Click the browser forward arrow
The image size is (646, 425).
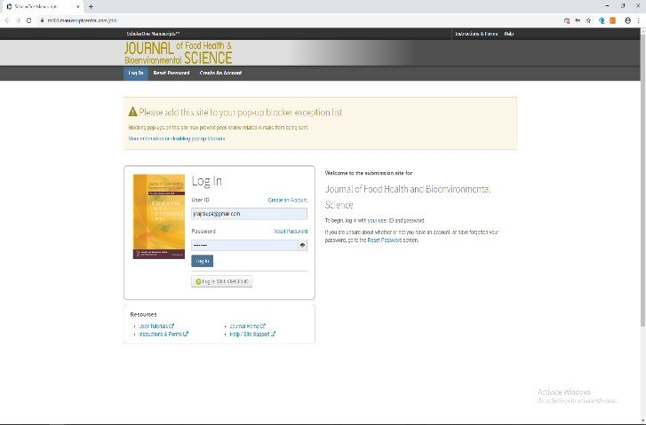pyautogui.click(x=18, y=20)
